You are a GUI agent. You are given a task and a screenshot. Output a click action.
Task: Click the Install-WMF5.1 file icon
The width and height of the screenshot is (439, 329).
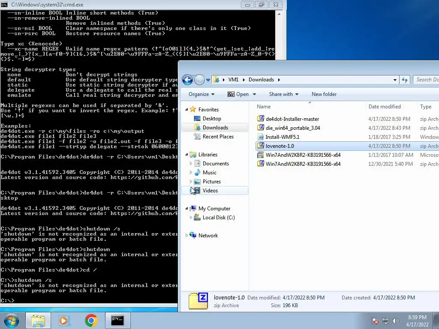click(261, 137)
